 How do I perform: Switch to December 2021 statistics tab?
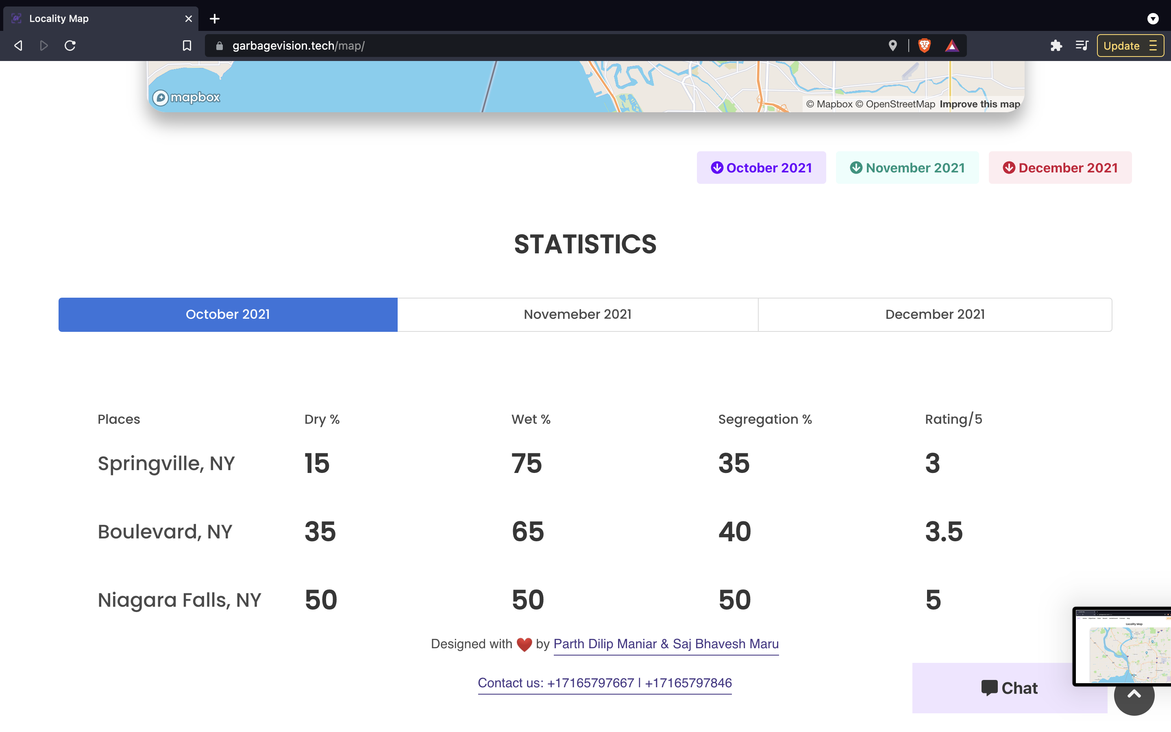click(x=934, y=314)
